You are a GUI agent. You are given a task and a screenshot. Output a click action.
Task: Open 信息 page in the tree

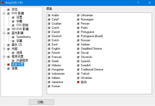[x=15, y=68]
